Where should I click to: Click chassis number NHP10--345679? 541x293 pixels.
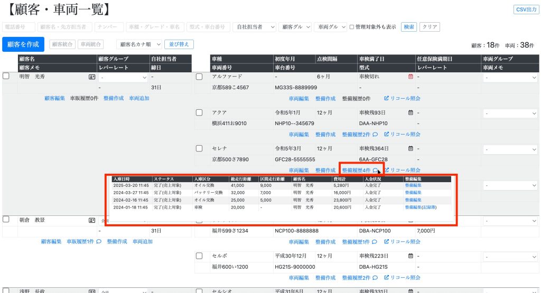point(294,124)
